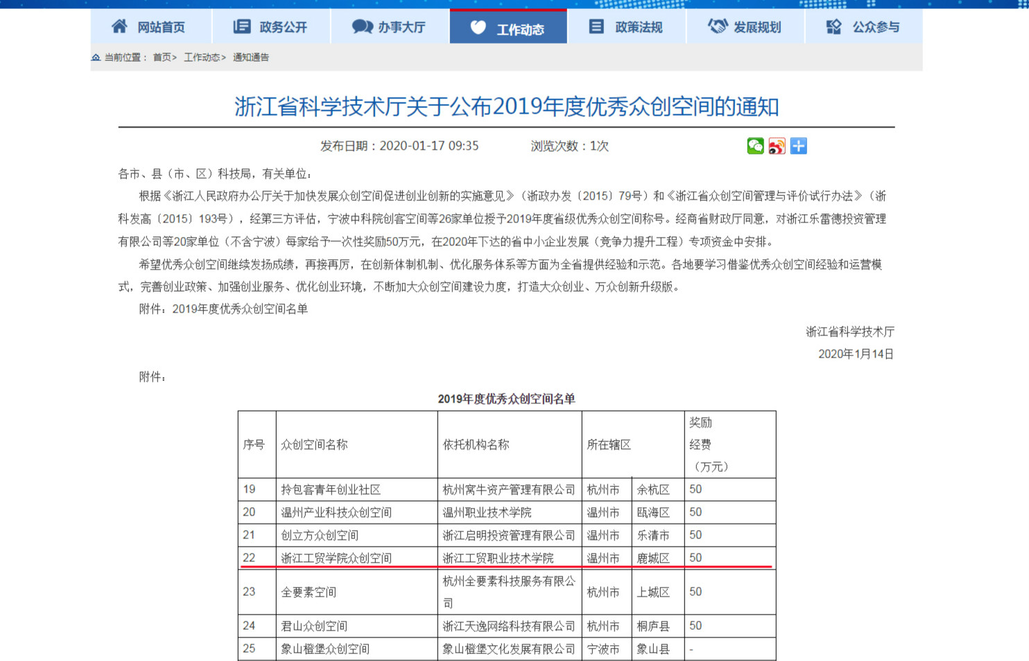Click the handshake icon for 发展规划
Viewport: 1029px width, 661px height.
(x=717, y=26)
